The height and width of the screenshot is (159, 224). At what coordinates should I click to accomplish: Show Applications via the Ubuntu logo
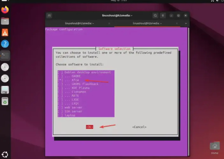click(5, 155)
